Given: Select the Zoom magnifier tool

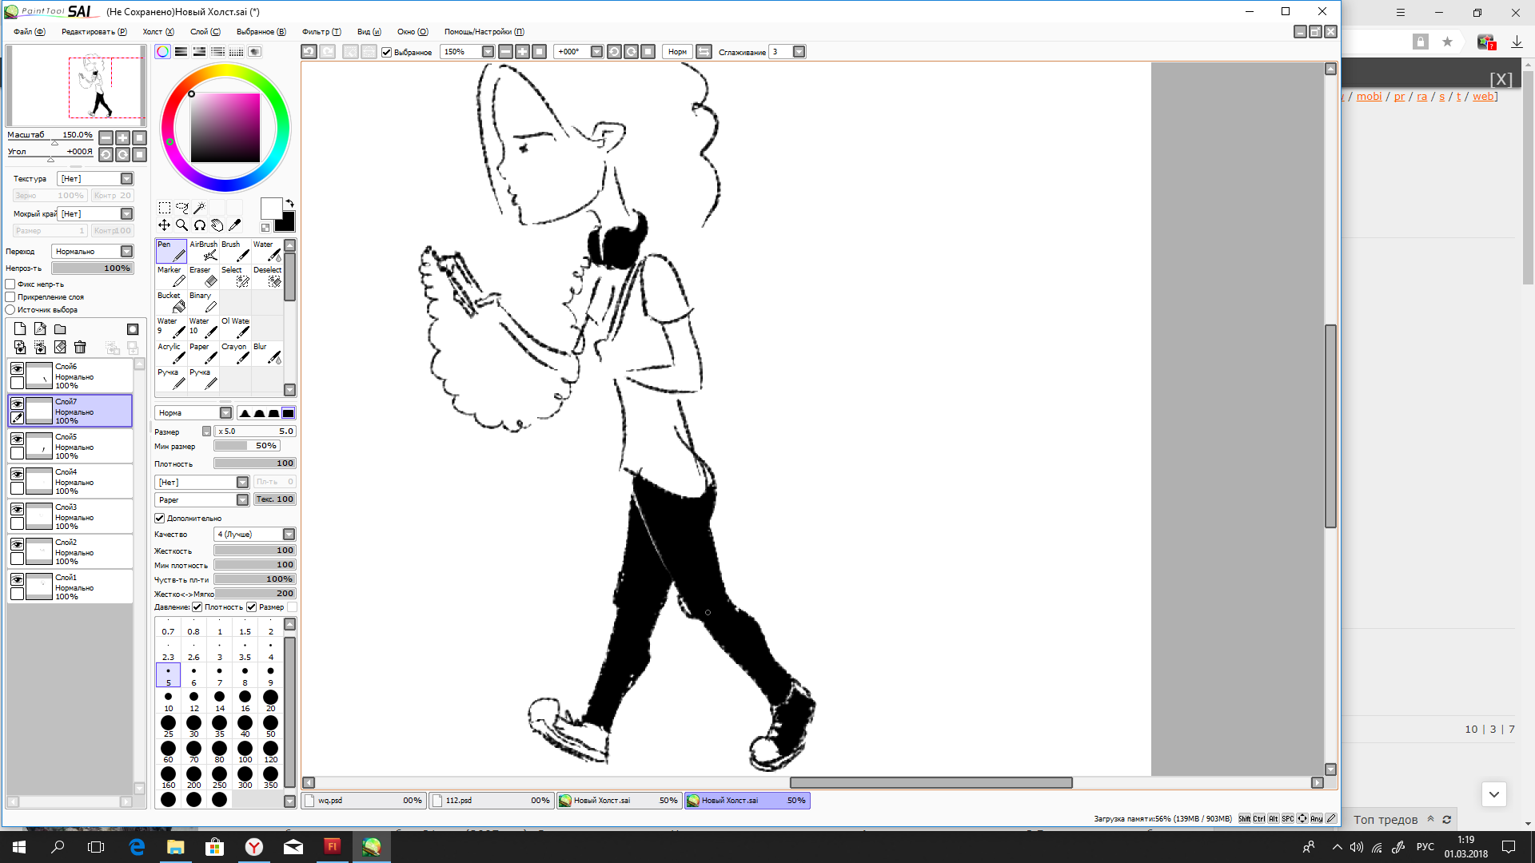Looking at the screenshot, I should tap(181, 225).
